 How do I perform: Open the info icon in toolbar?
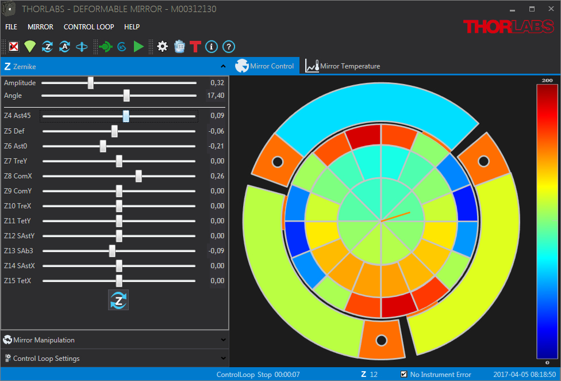click(x=212, y=47)
